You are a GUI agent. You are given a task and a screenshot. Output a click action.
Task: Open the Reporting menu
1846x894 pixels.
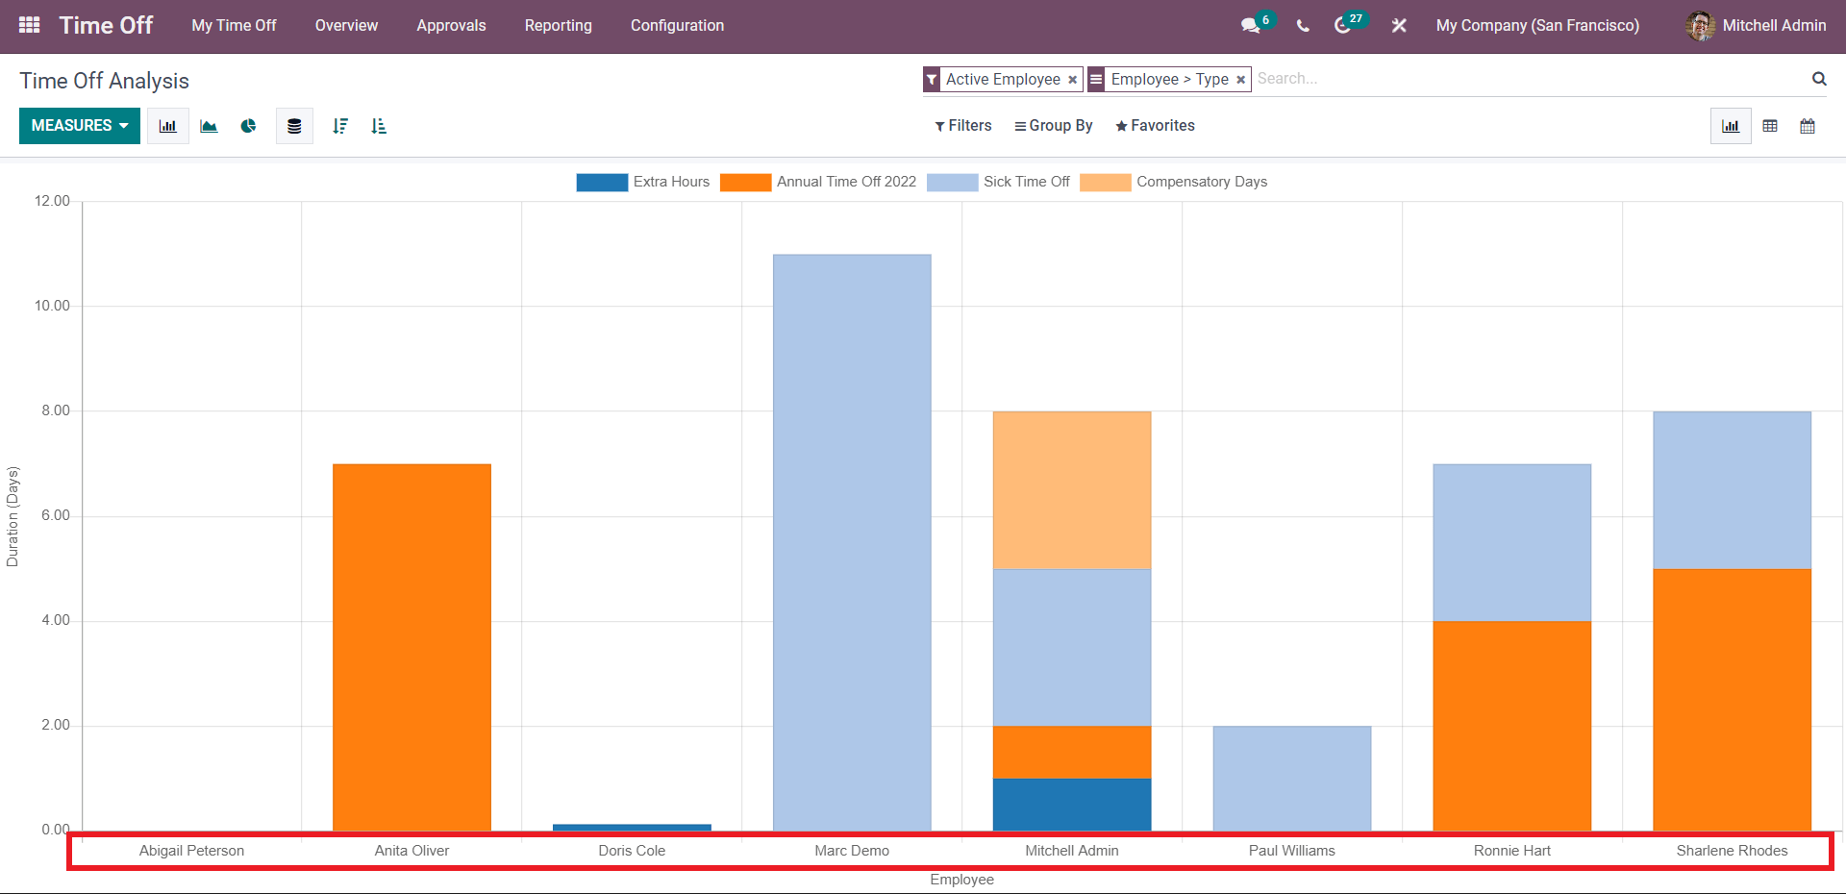(558, 26)
